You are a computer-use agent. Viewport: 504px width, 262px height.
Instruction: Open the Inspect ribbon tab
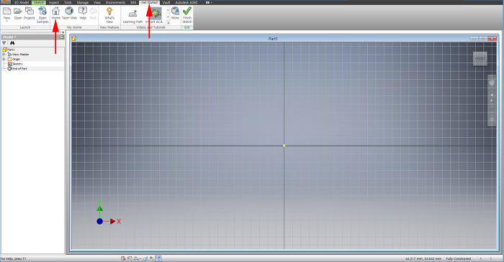point(54,2)
